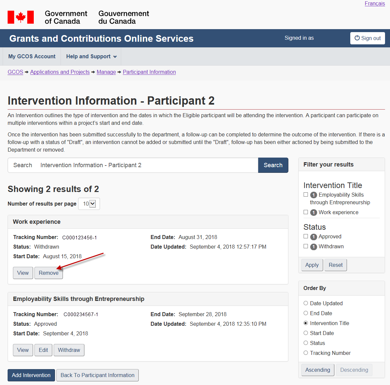
Task: Withdraw the Employability Skills intervention
Action: pos(69,350)
